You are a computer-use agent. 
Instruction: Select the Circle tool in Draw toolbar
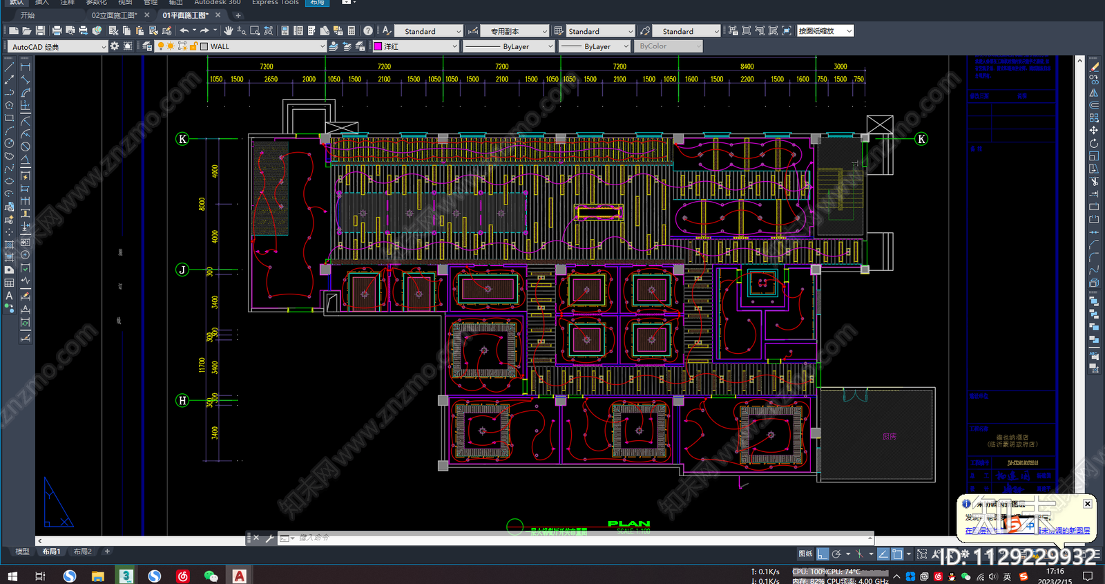9,144
